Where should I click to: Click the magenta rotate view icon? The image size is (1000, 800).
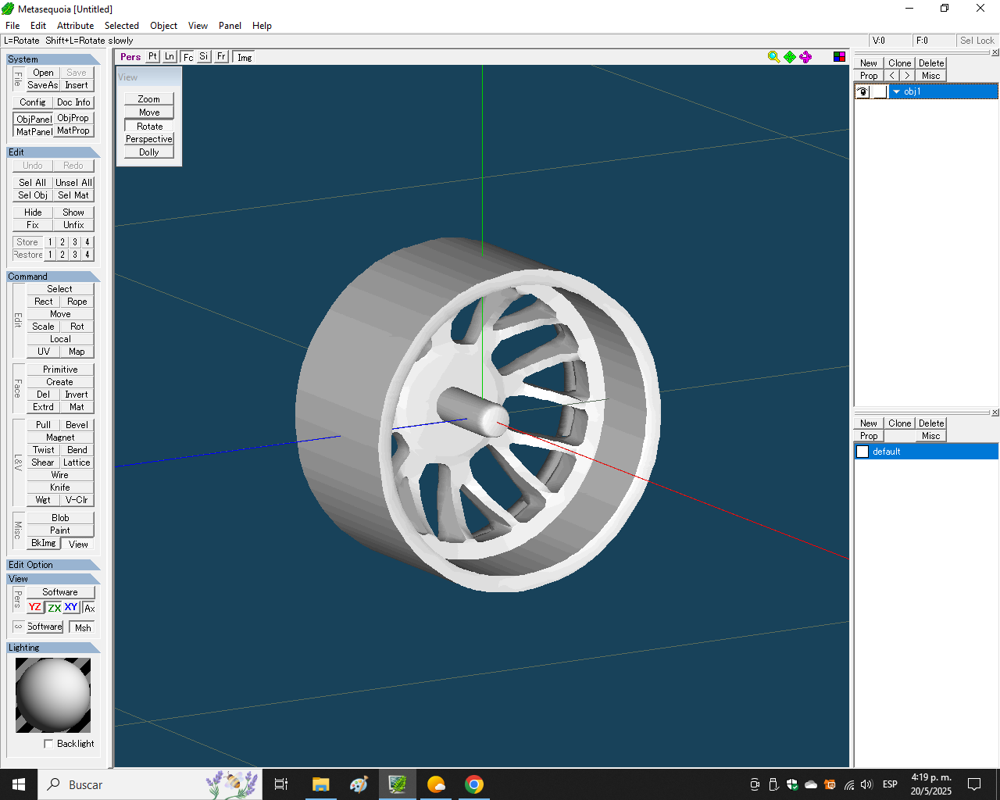pyautogui.click(x=805, y=57)
